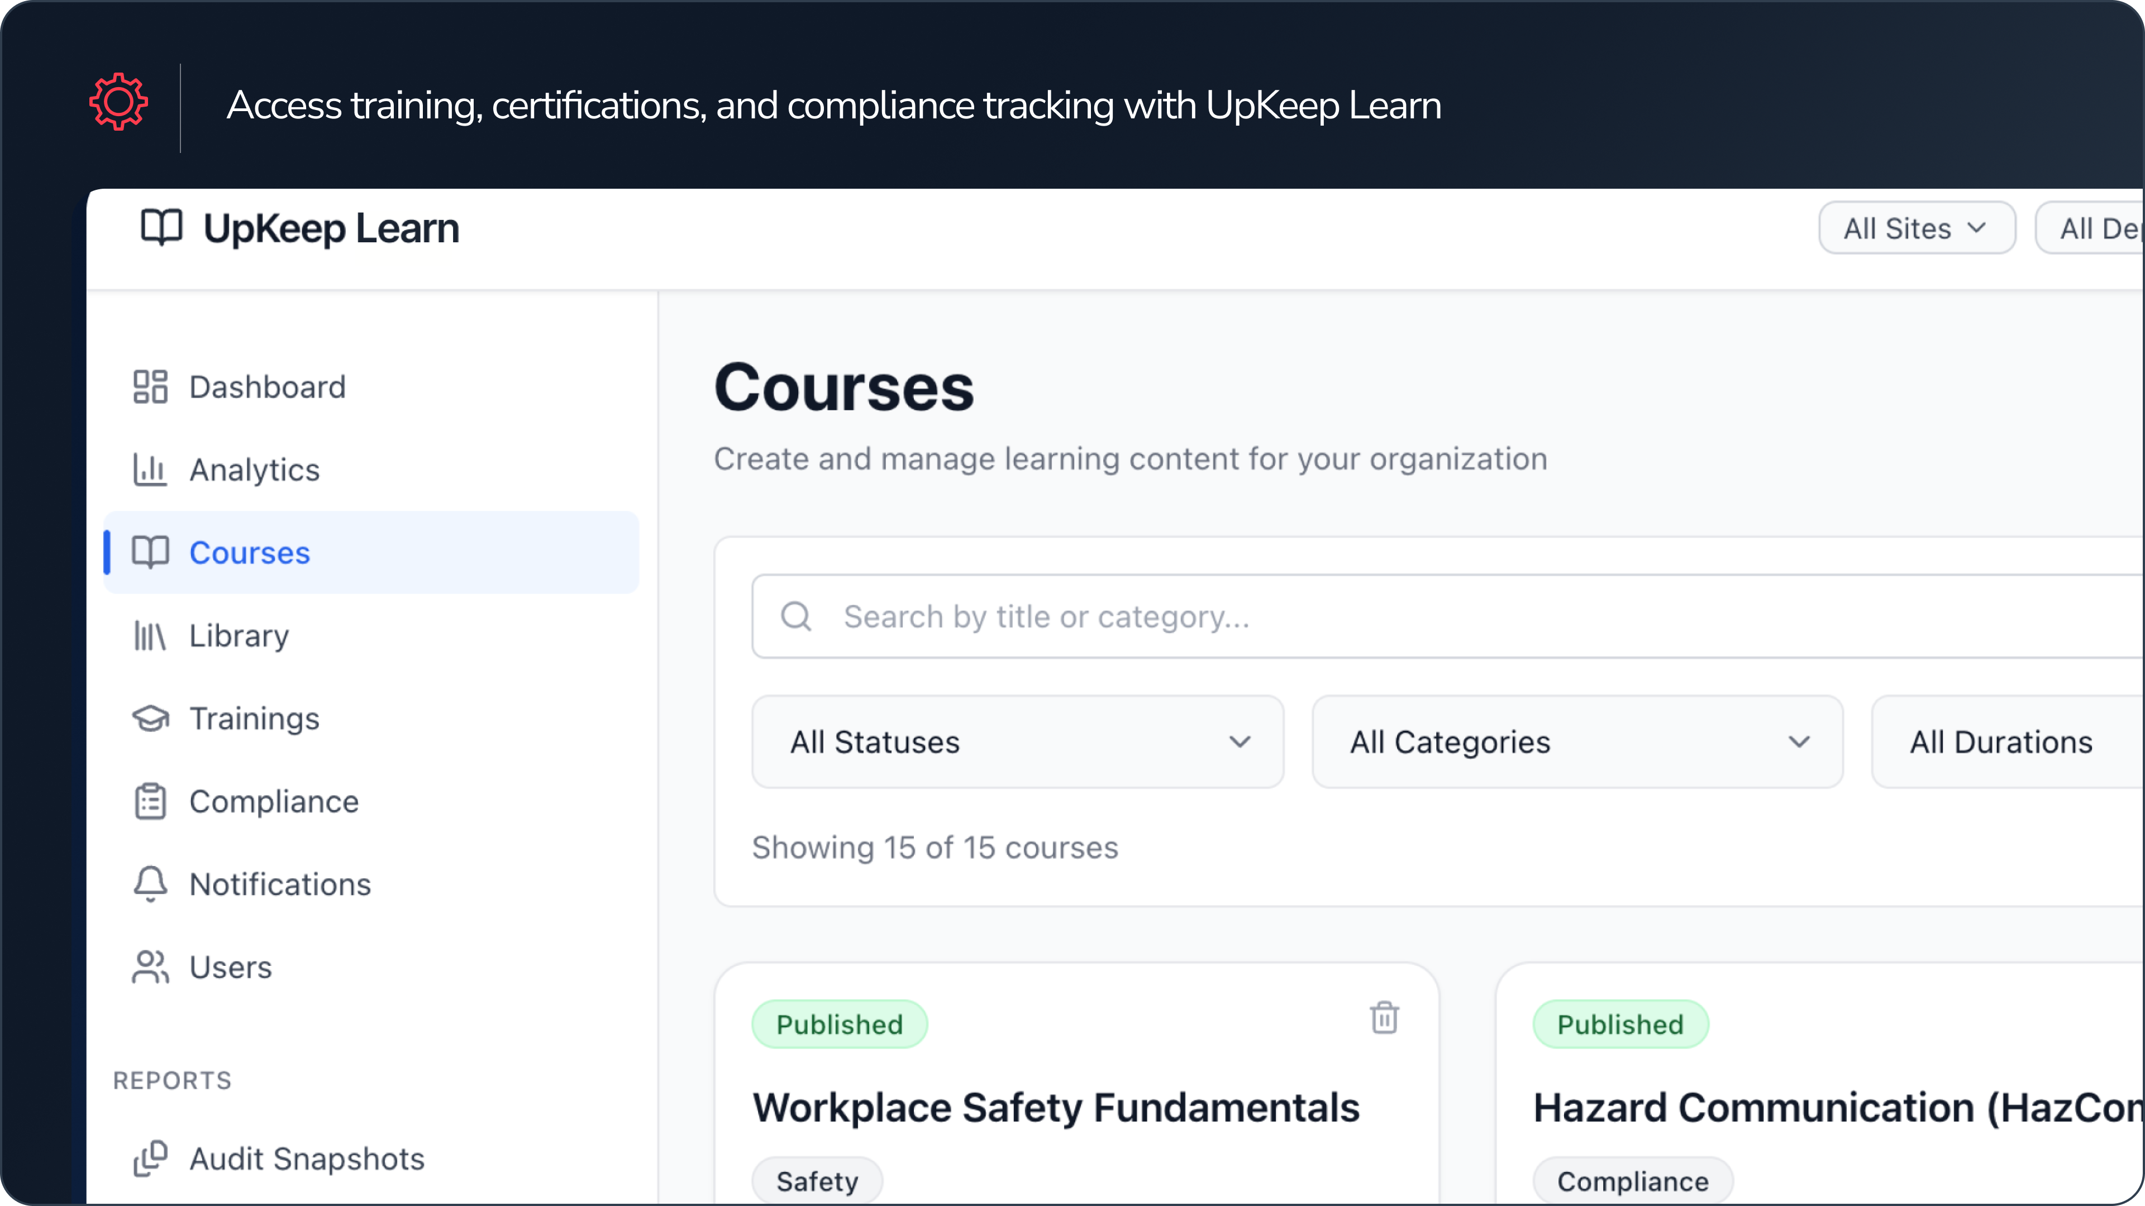Screen dimensions: 2145x1206
Task: Expand the All Categories filter
Action: click(1576, 743)
